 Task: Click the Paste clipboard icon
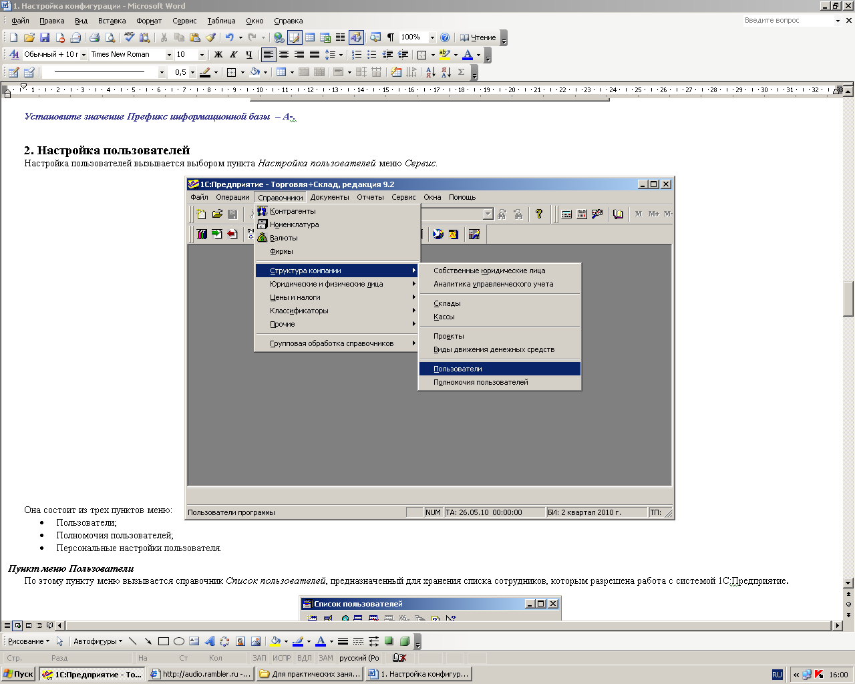[195, 37]
